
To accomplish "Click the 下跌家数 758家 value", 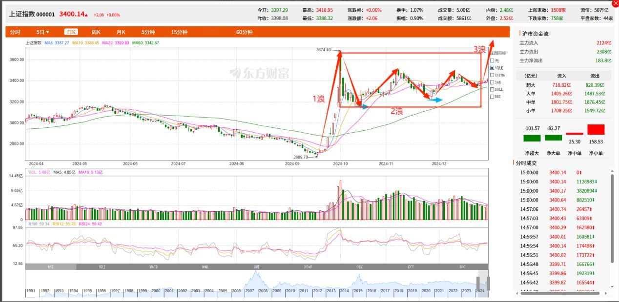I will (557, 18).
